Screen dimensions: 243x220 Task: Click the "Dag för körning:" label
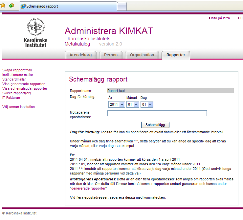point(83,97)
